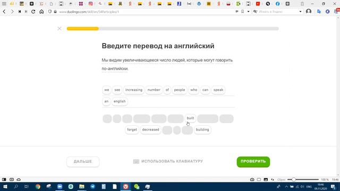Go to the browser home page

(x=41, y=12)
